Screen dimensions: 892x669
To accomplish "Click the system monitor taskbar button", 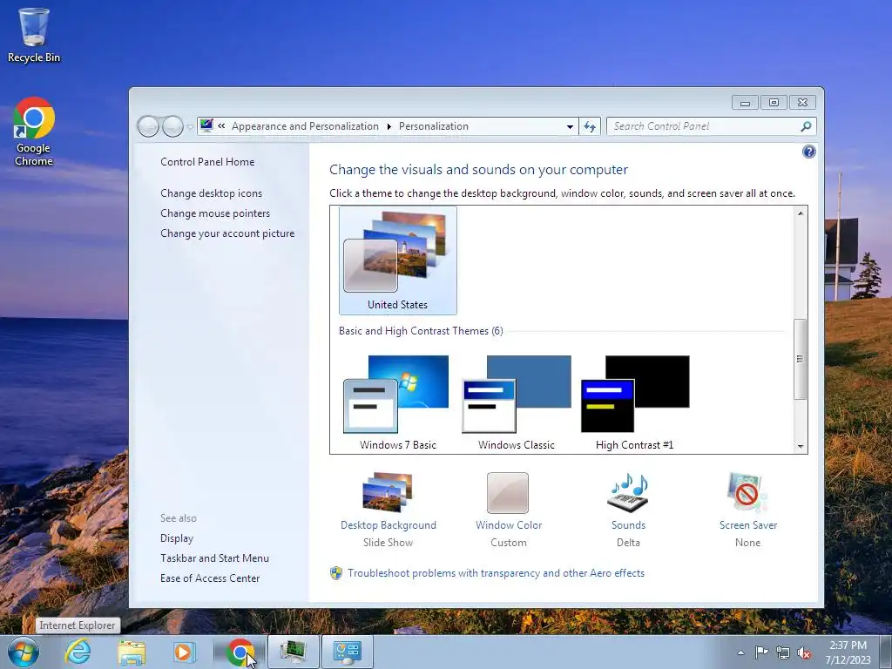I will tap(293, 652).
